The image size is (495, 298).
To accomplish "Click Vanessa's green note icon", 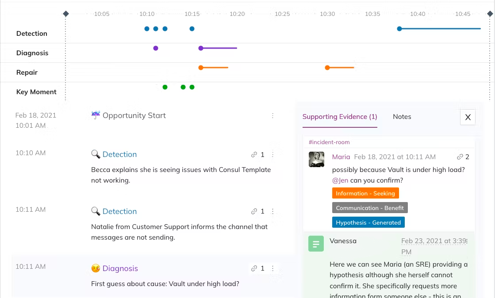I will pos(316,244).
